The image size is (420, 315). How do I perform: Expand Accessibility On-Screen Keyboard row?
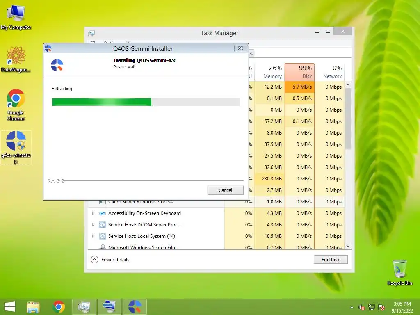click(93, 213)
